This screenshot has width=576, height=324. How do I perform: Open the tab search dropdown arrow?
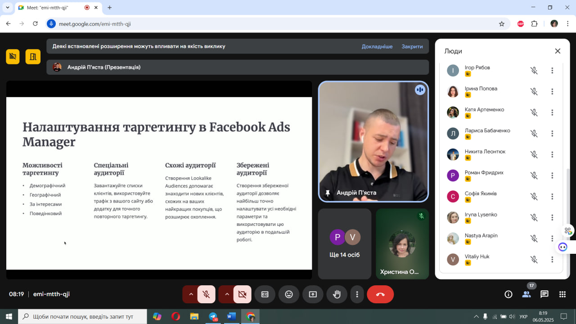coord(7,8)
